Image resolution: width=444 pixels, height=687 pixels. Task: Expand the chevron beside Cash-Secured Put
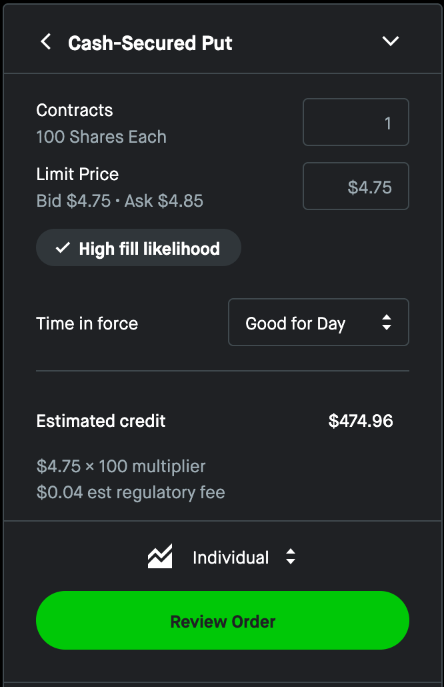pyautogui.click(x=390, y=41)
